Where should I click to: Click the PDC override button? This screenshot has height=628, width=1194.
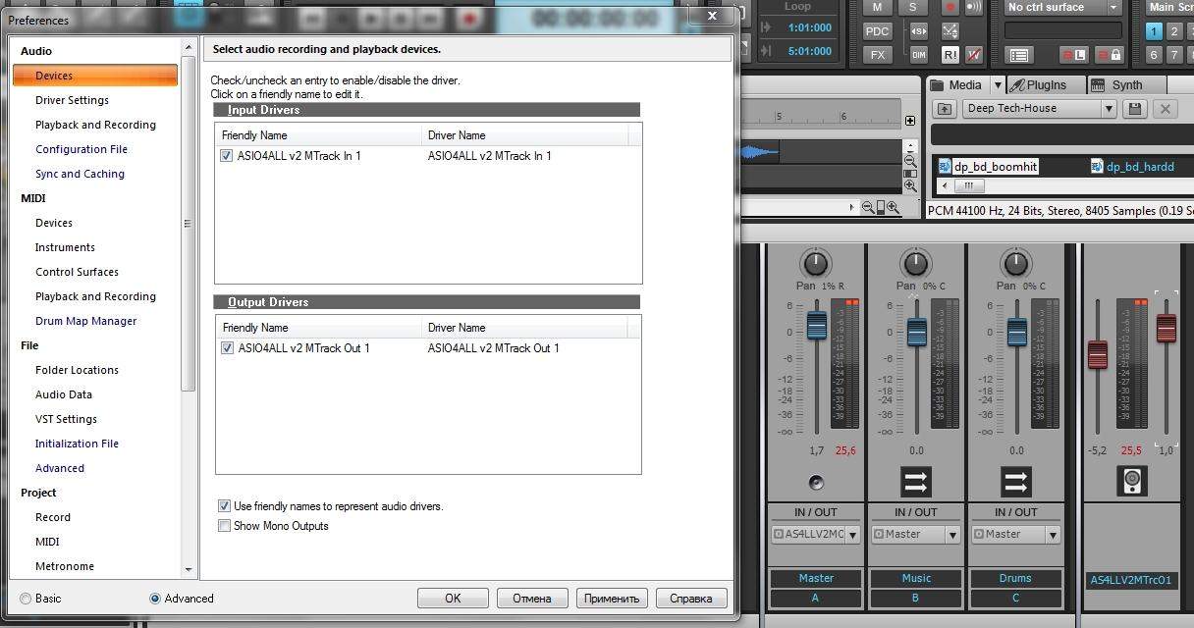click(877, 31)
